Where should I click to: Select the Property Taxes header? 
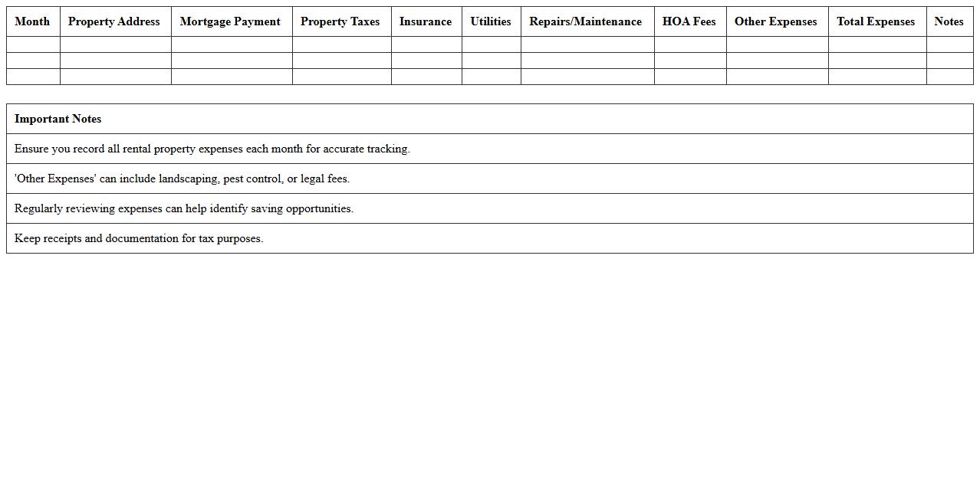[340, 21]
